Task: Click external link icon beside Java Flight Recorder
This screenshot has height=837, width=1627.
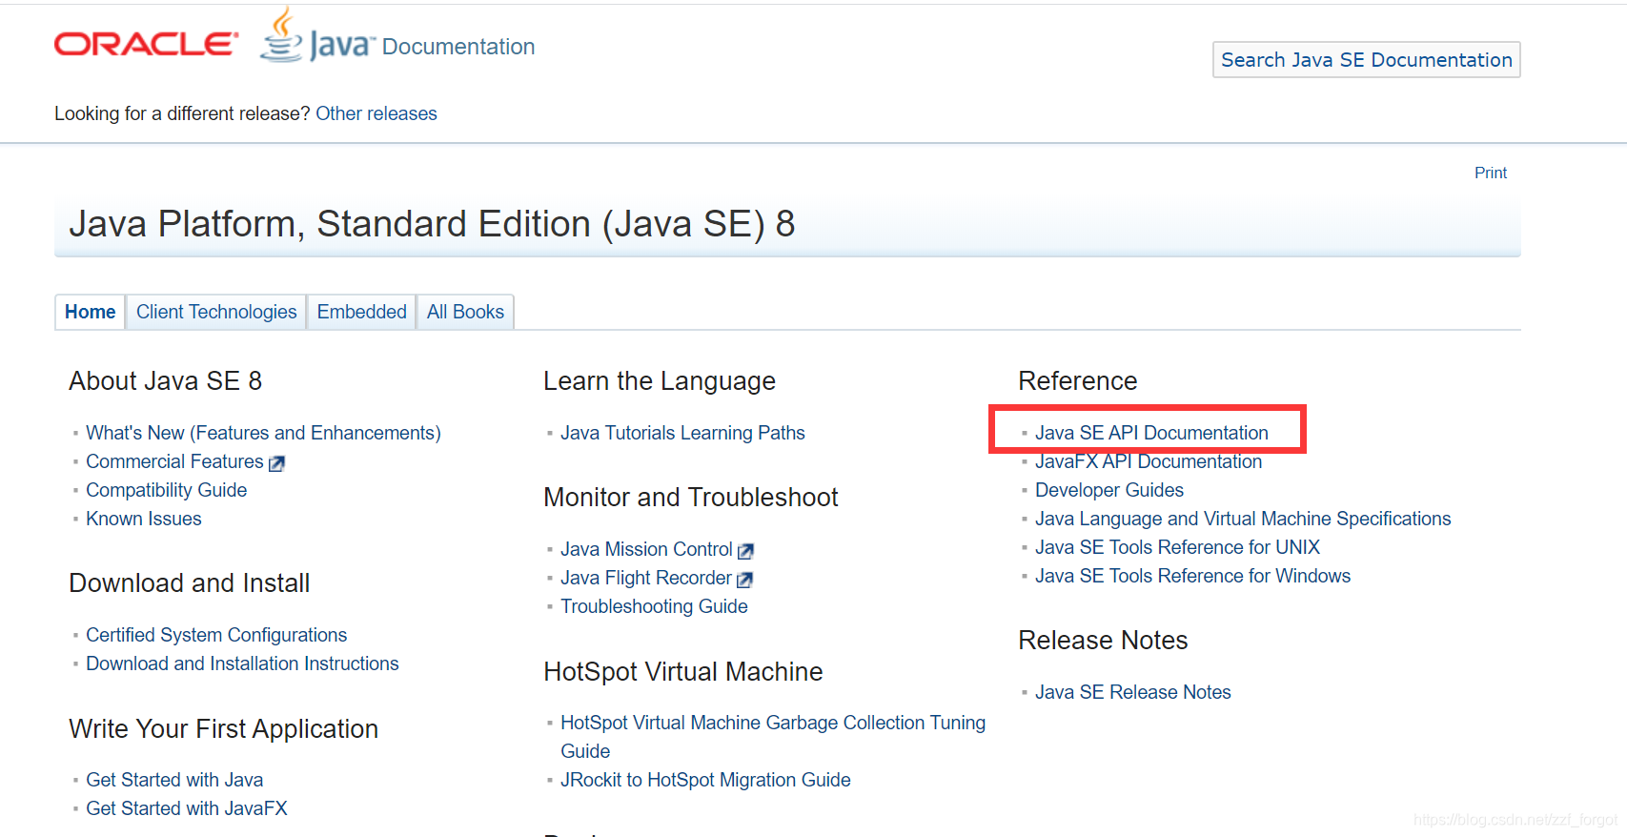Action: (744, 580)
